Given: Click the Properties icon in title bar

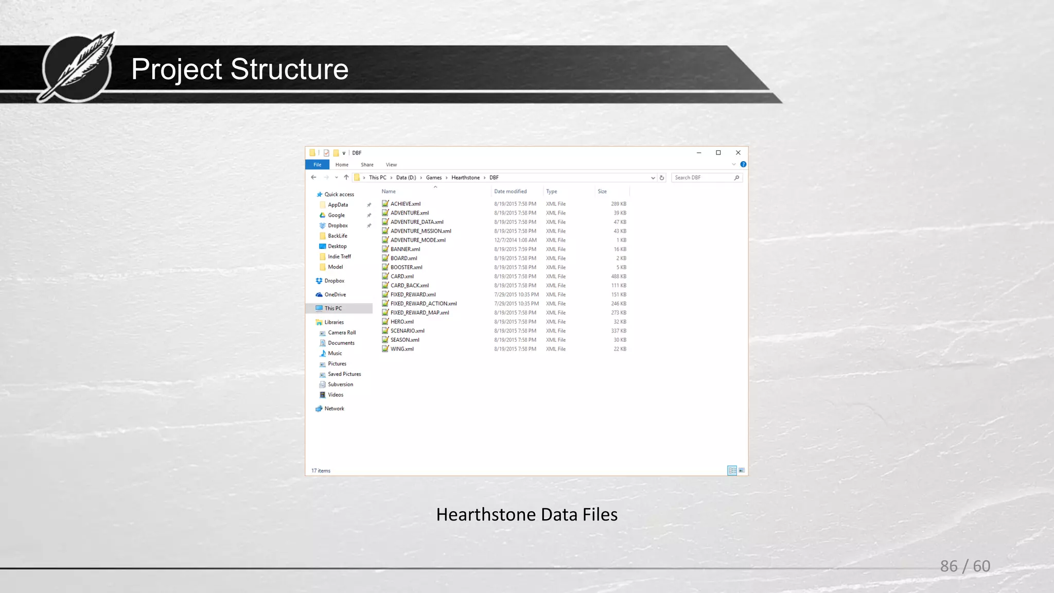Looking at the screenshot, I should click(x=326, y=153).
